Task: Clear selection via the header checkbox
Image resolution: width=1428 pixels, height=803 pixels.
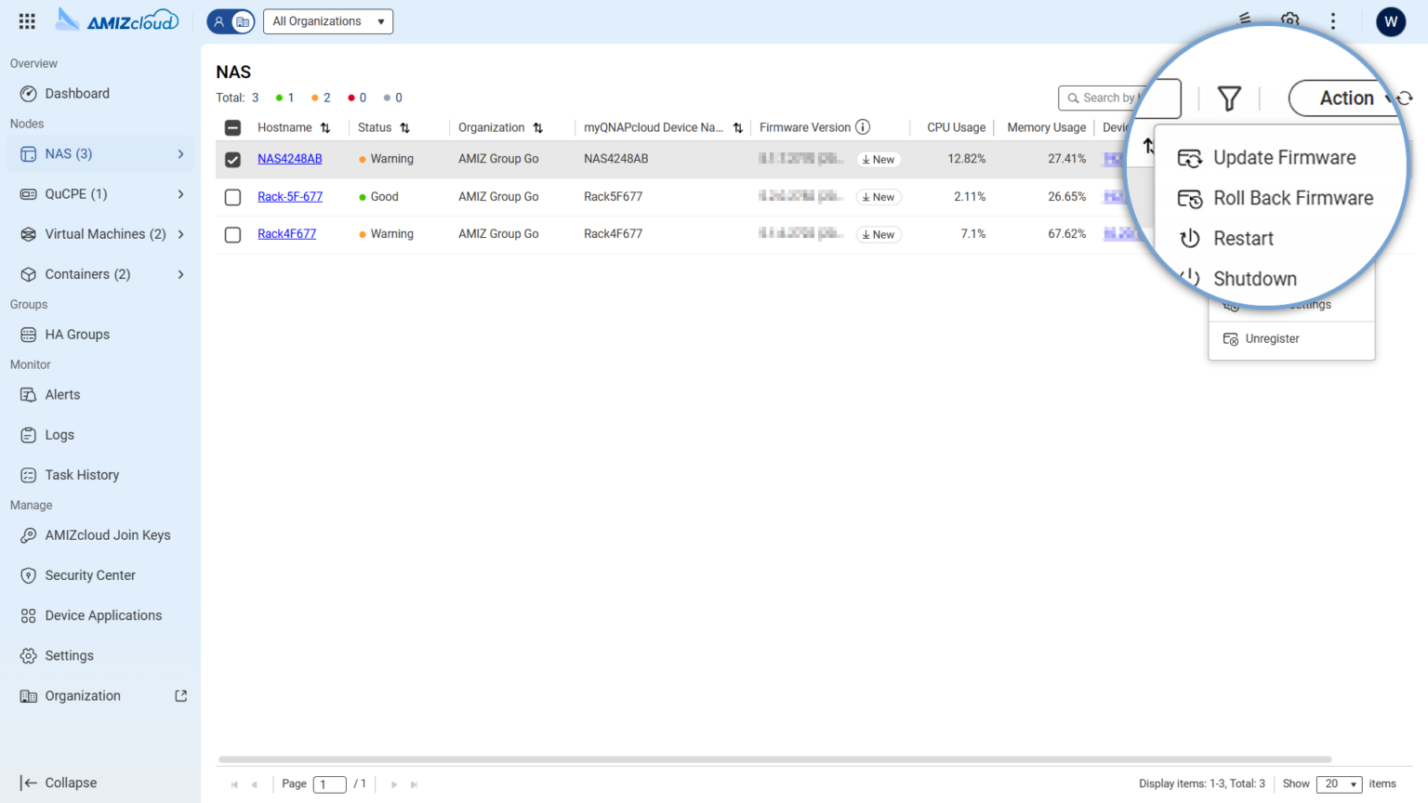Action: [x=232, y=127]
